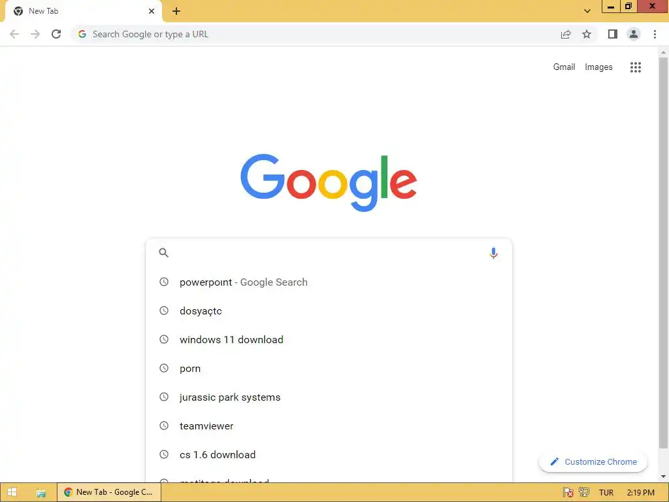Click inside the Google search box

pyautogui.click(x=329, y=253)
